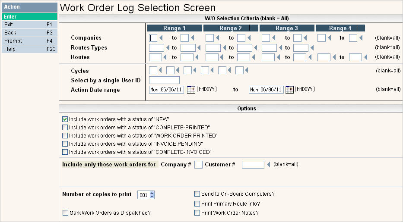The image size is (403, 222).
Task: Click the Customer # input field
Action: pos(253,165)
